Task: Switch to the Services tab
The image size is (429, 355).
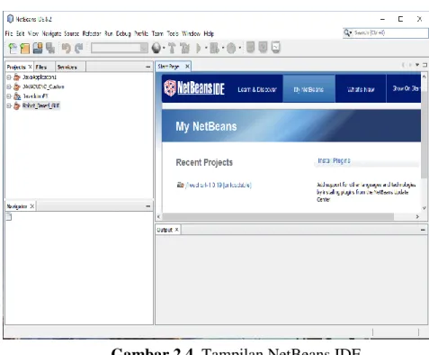Action: point(70,67)
